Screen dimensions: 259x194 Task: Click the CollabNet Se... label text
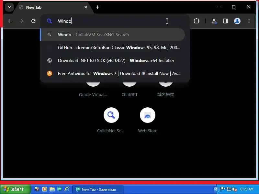click(x=111, y=131)
